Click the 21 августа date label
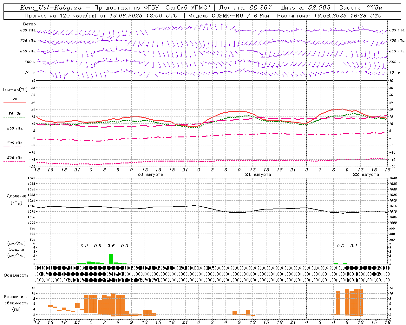The image size is (406, 325). pyautogui.click(x=258, y=175)
